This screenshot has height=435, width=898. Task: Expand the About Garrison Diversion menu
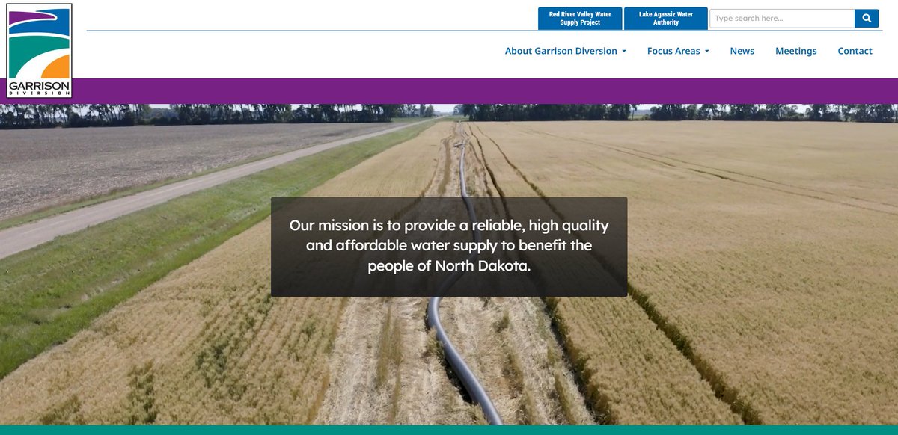pos(566,51)
